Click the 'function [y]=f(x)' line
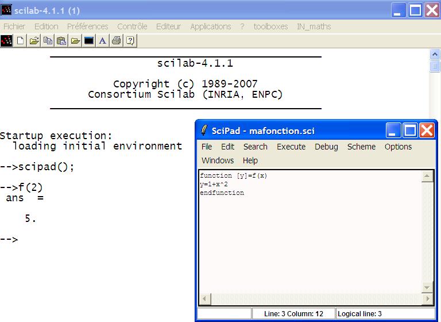 [x=234, y=175]
